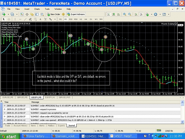Click the MetaEditor yellow diamond icon

(63, 14)
